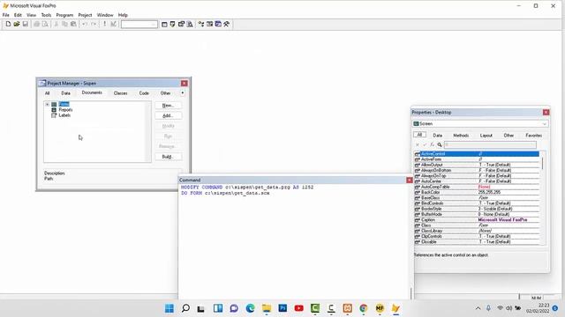The image size is (565, 317).
Task: Open the Screen object dropdown in Properties
Action: (545, 123)
